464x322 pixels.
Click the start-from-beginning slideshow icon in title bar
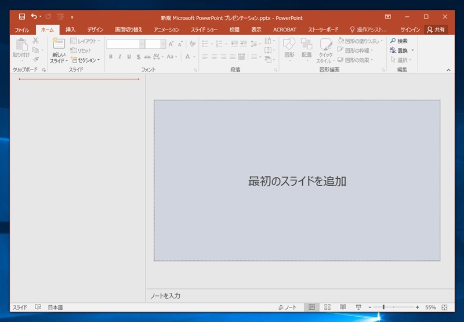[x=60, y=17]
